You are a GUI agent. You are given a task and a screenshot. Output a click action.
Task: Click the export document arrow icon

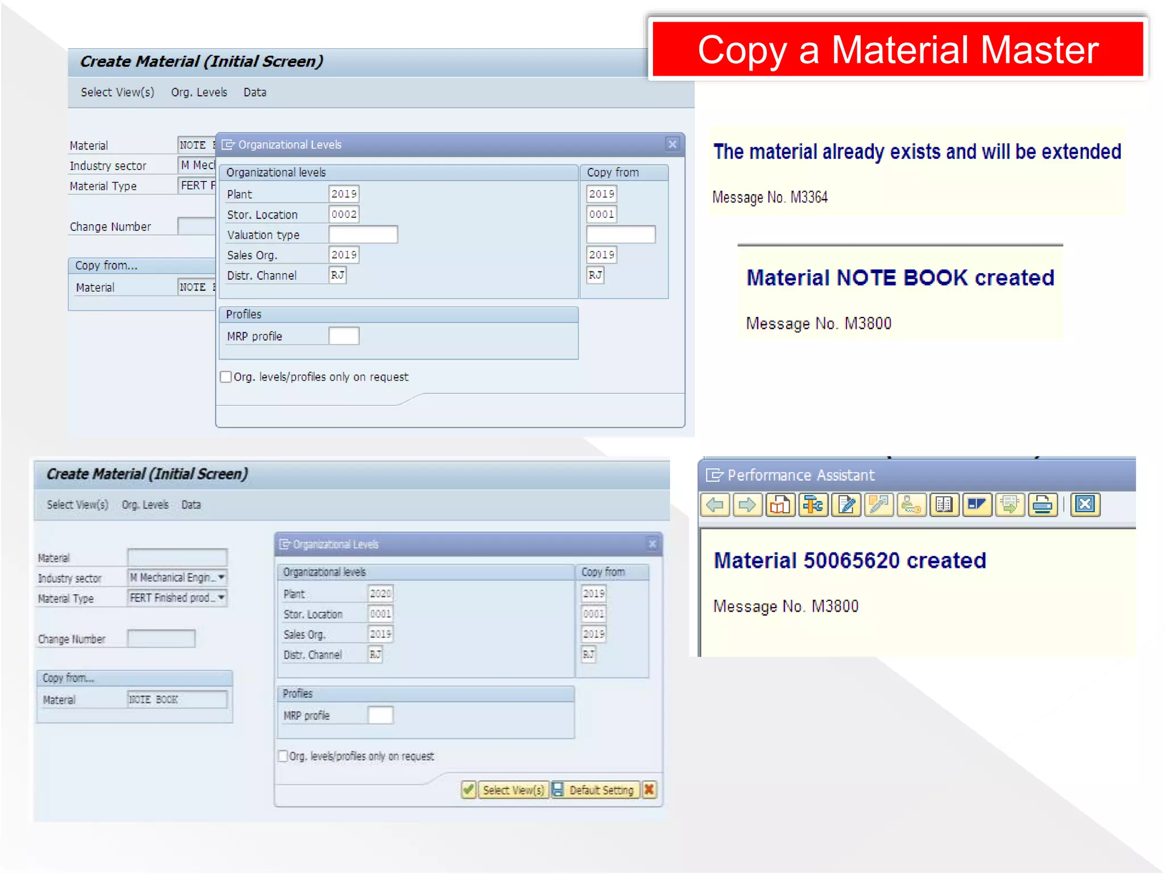tap(1010, 505)
